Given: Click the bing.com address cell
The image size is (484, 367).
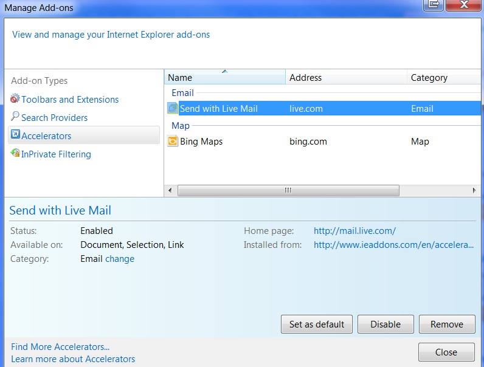Looking at the screenshot, I should pos(308,141).
